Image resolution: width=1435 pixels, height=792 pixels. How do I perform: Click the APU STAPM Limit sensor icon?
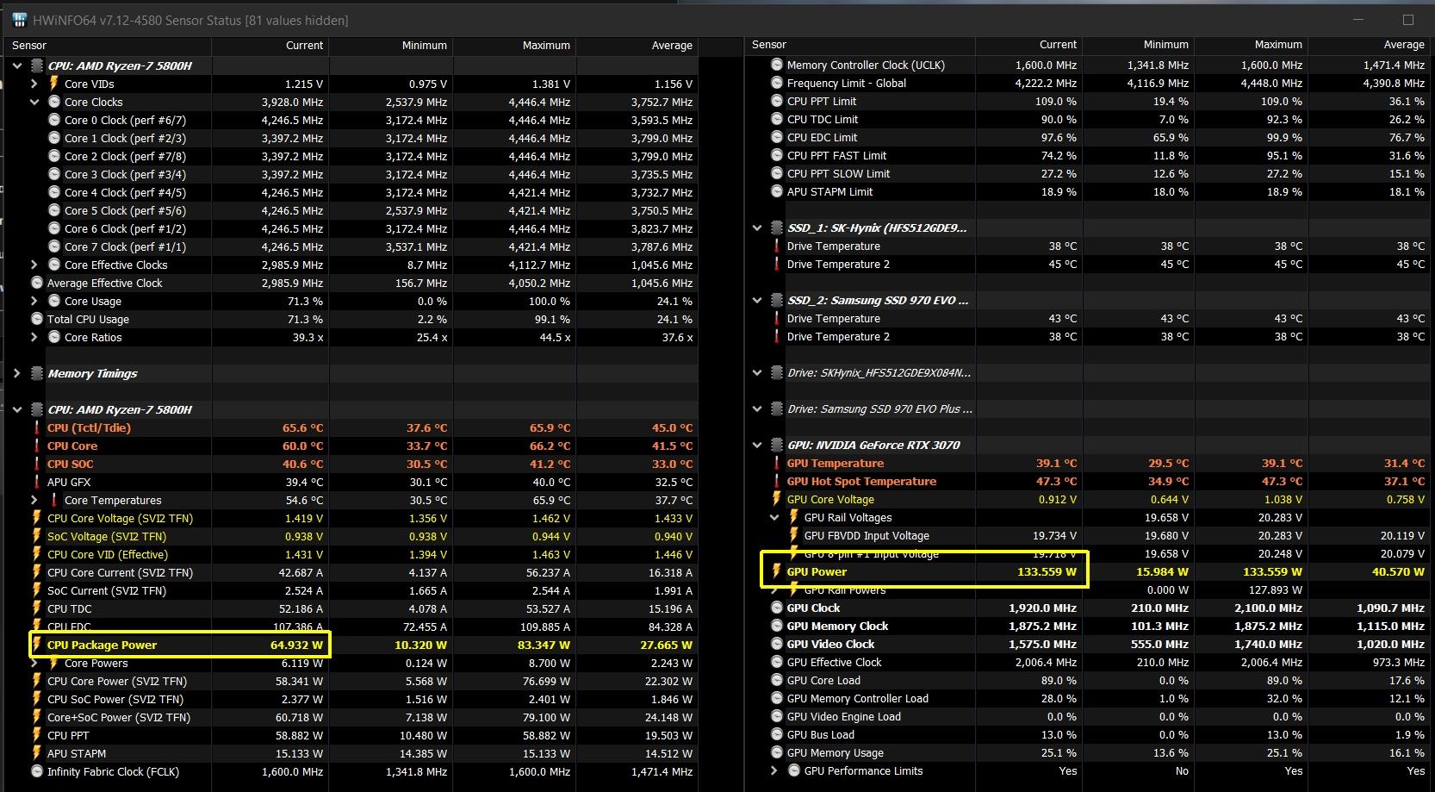coord(777,191)
